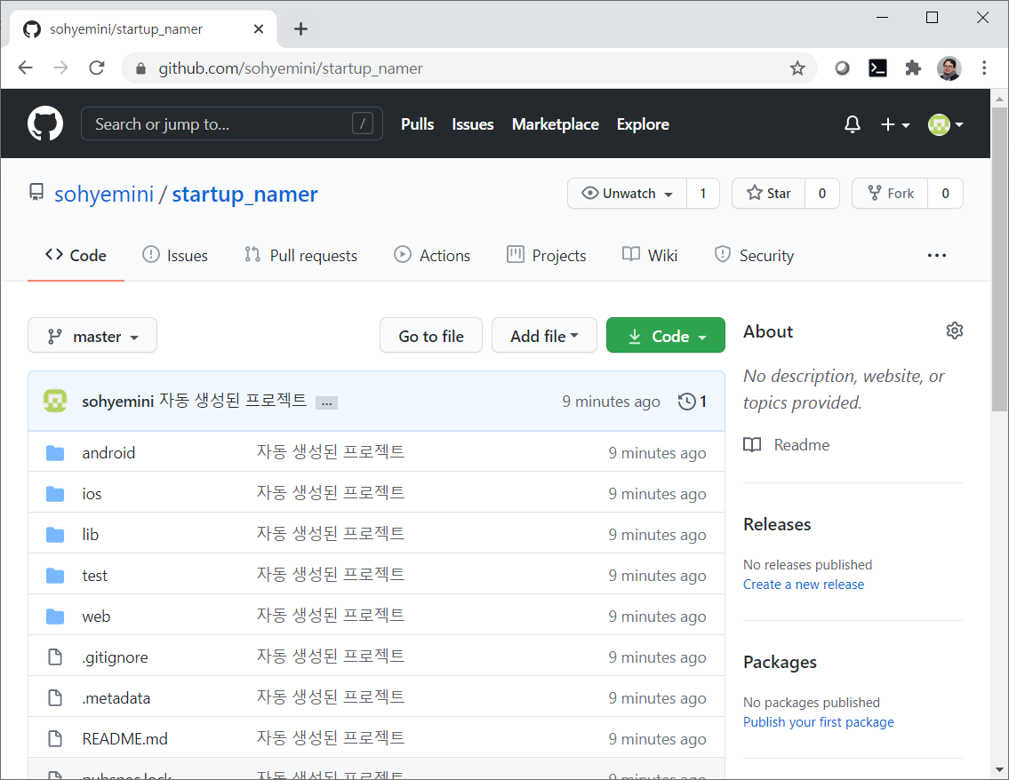Close the sohyemini/startup_namer tab

tap(259, 29)
